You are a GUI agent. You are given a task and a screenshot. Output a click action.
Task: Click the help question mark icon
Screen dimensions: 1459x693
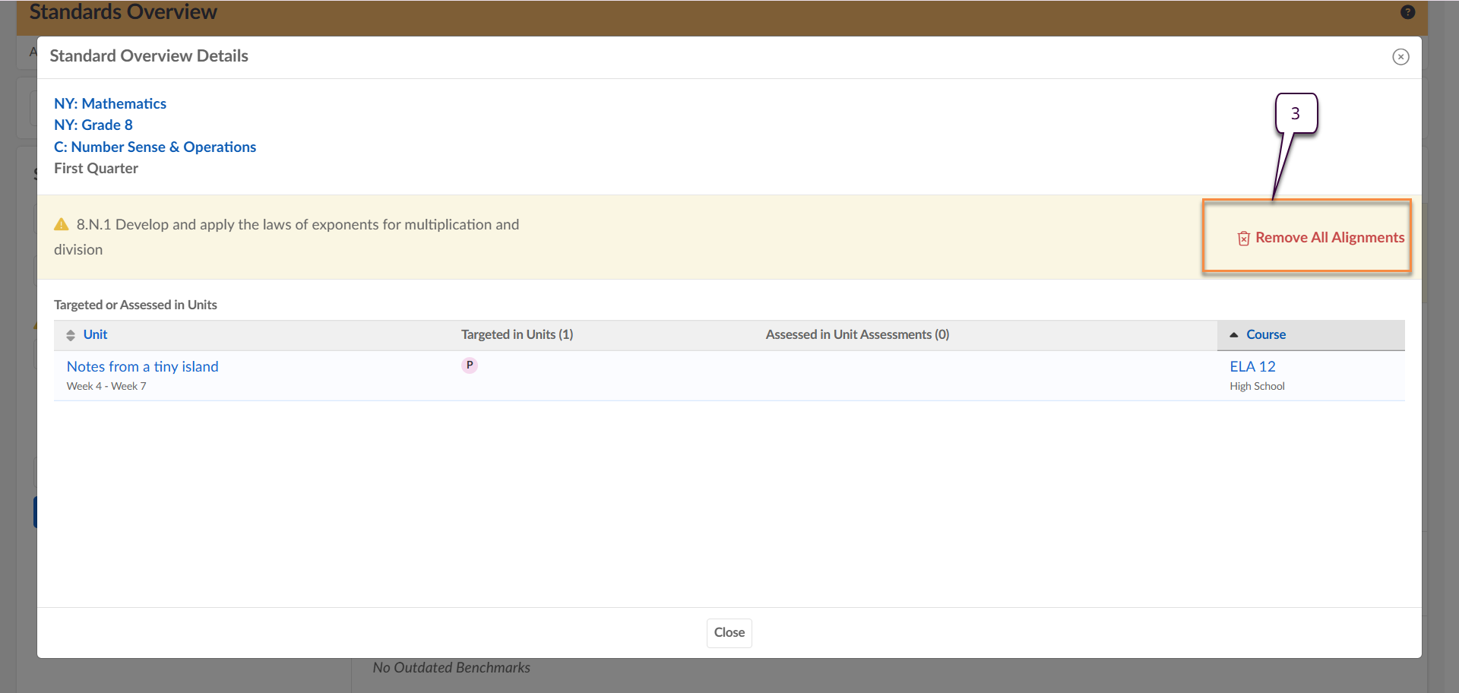(1407, 12)
